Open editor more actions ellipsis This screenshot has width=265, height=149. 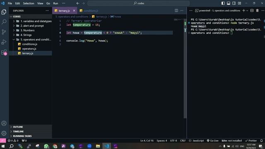point(182,10)
